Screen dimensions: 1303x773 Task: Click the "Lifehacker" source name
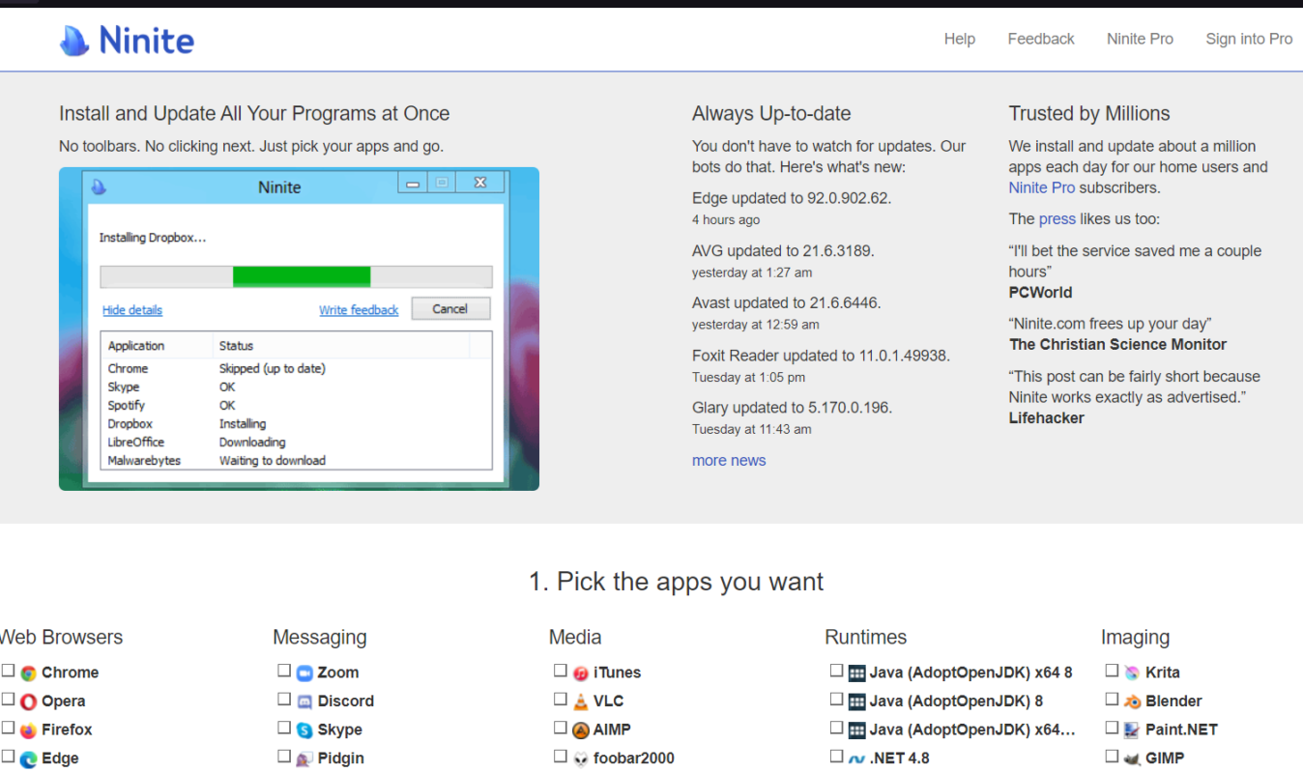(x=1047, y=418)
